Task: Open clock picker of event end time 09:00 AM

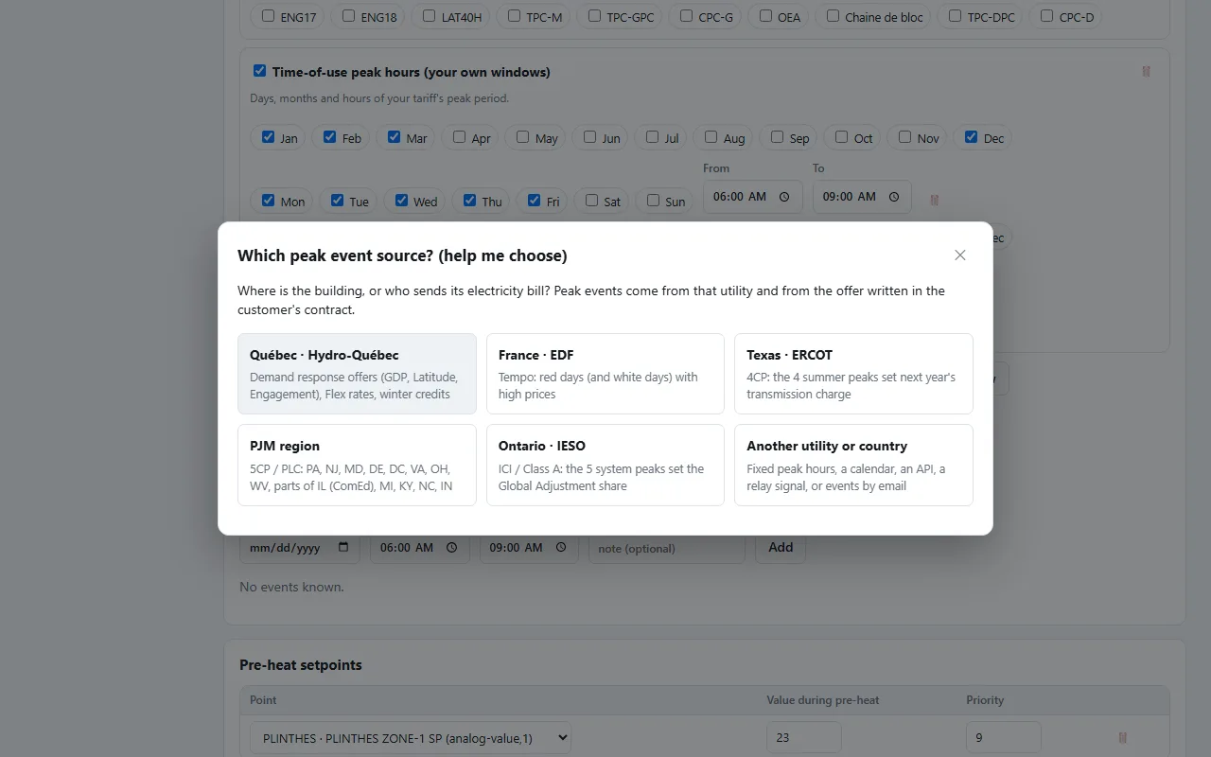Action: click(560, 547)
